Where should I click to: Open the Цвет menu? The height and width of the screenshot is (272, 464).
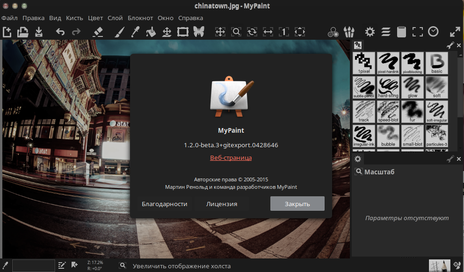[95, 18]
